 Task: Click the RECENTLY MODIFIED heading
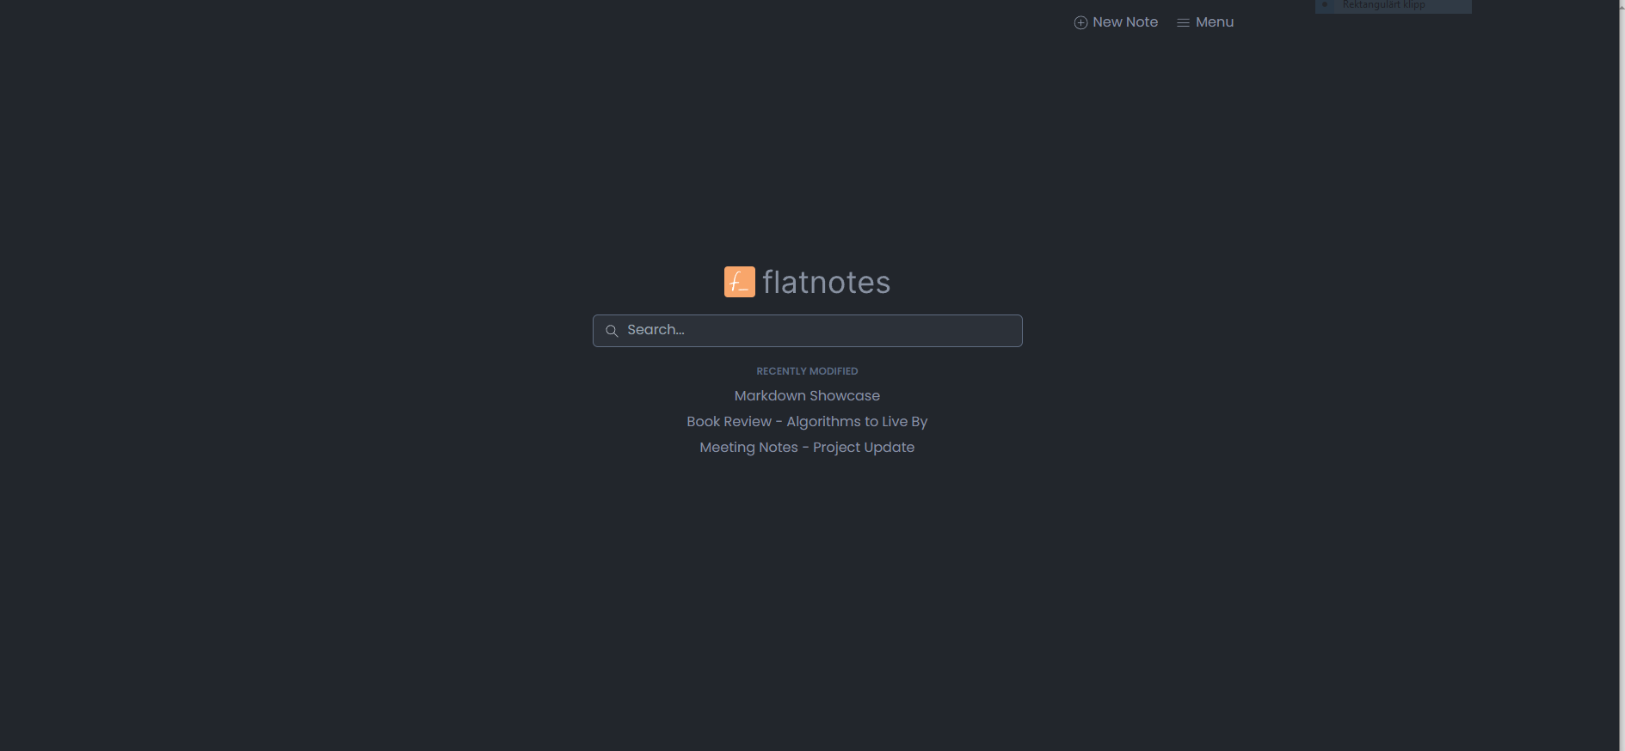(x=807, y=371)
